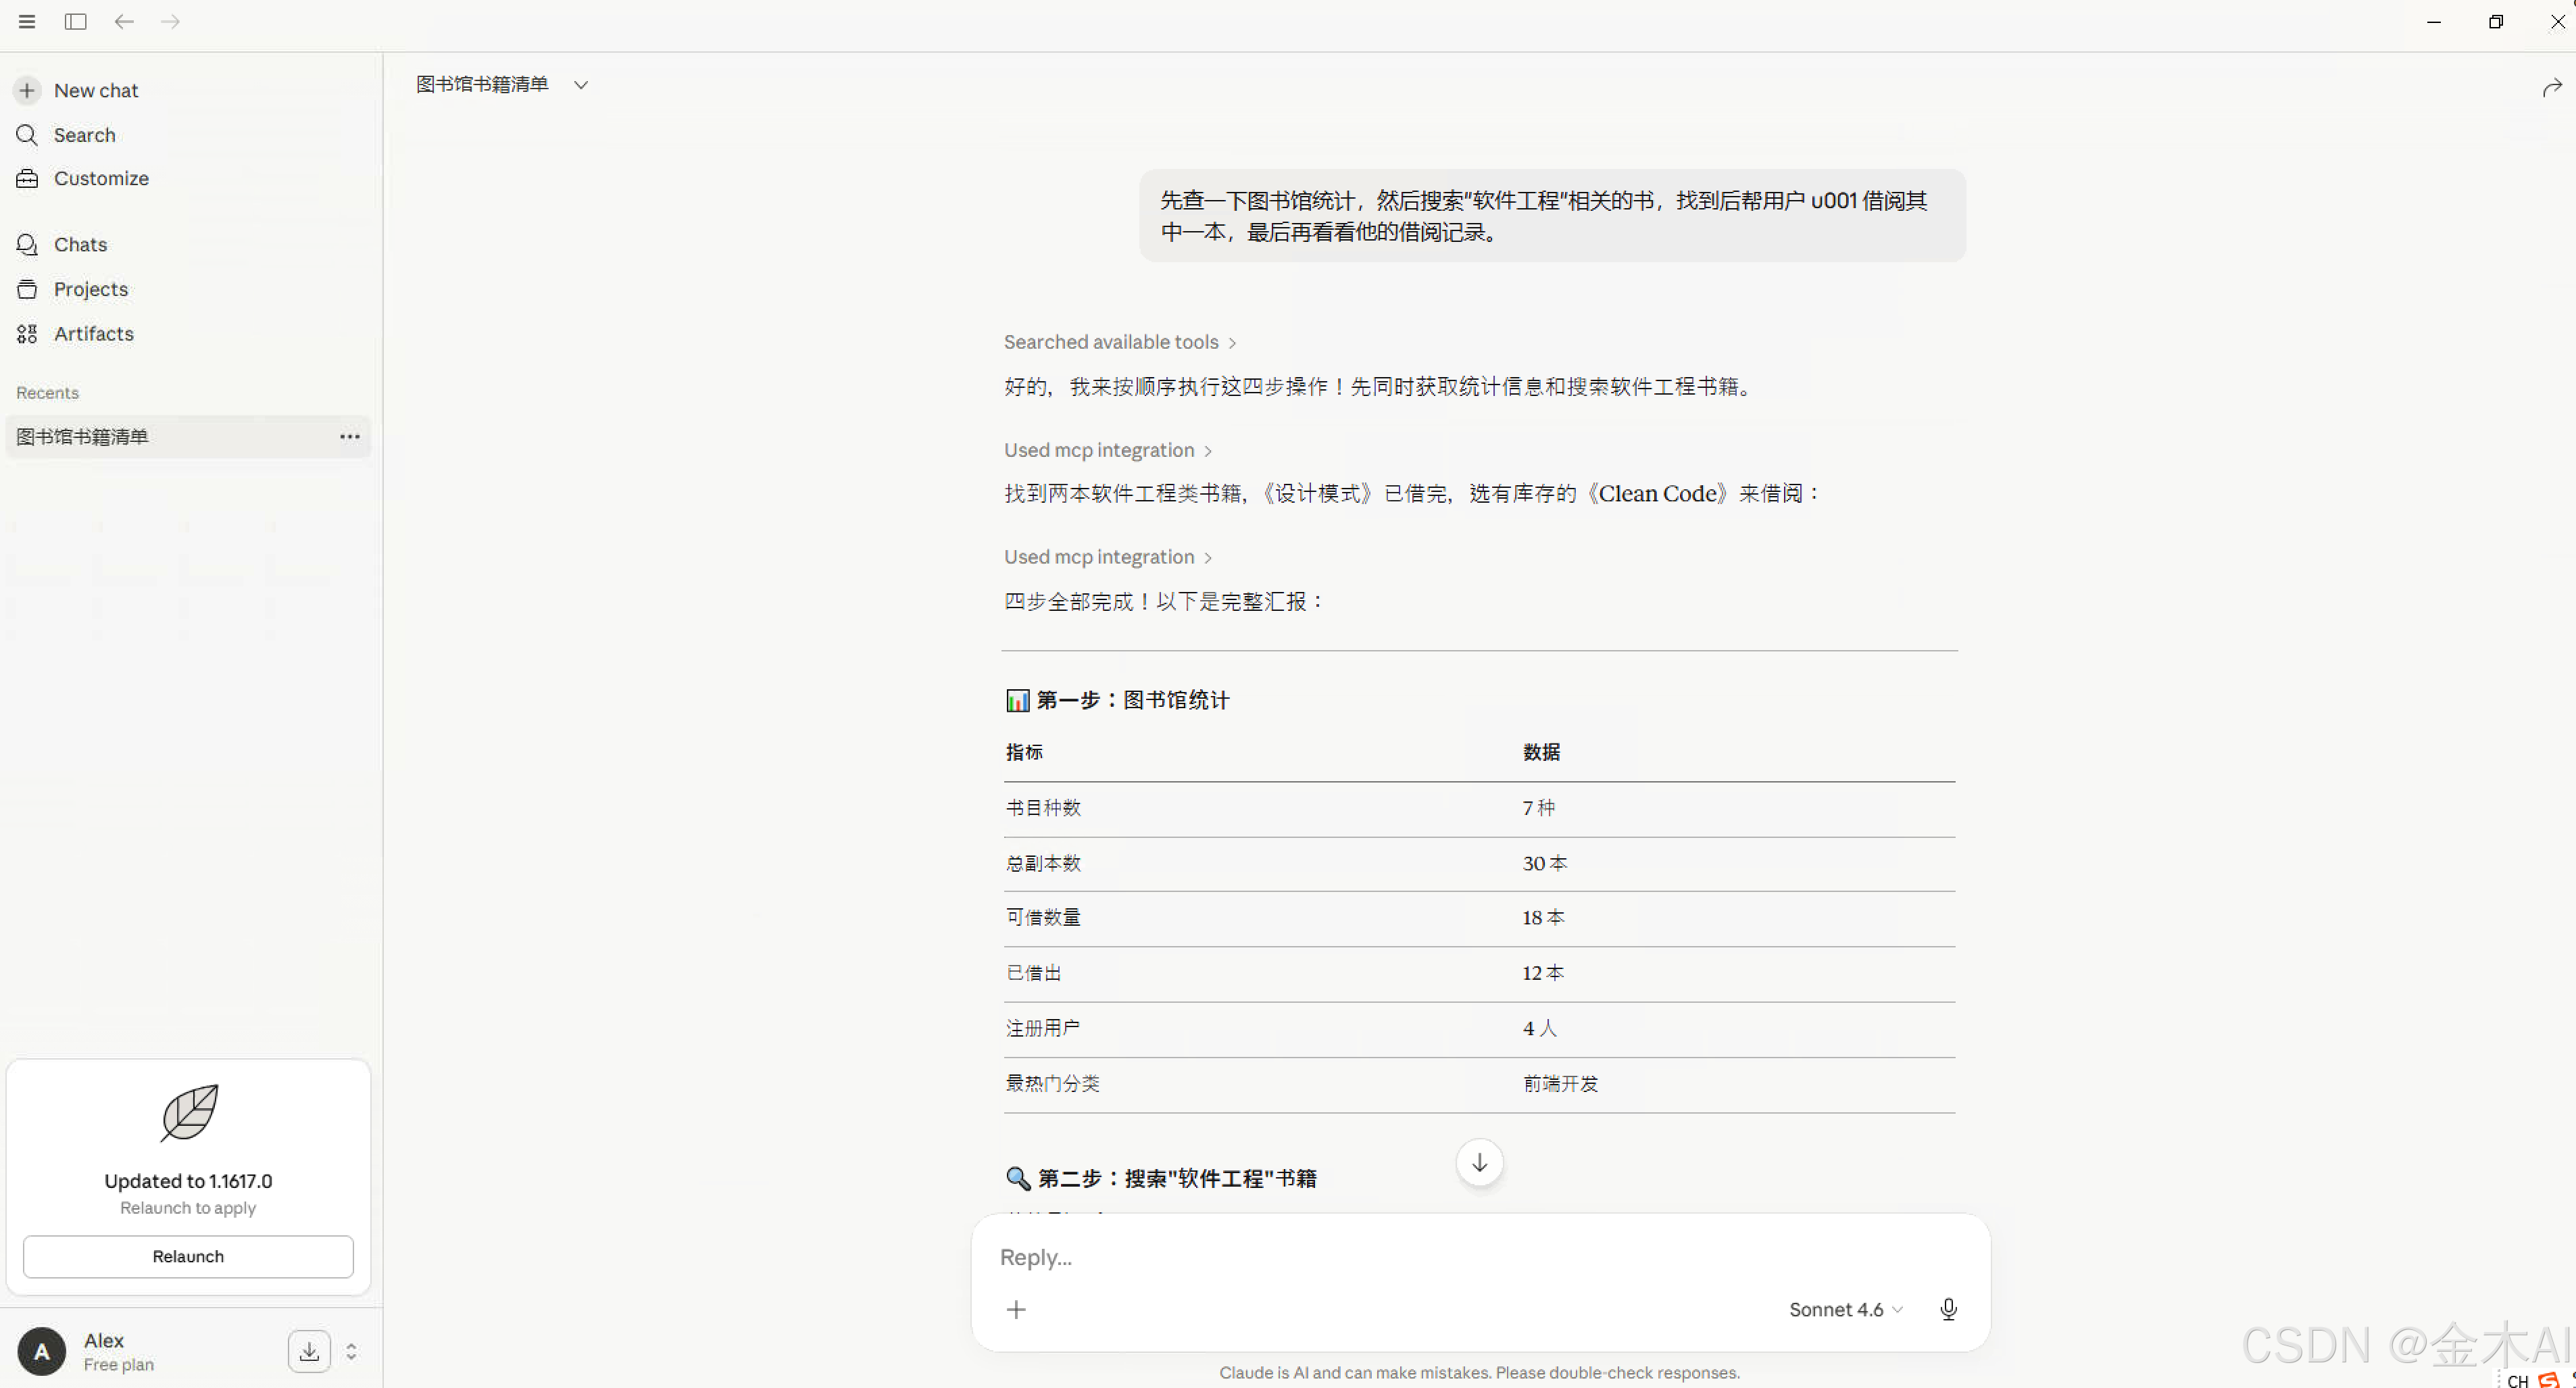Viewport: 2576px width, 1388px height.
Task: Click the Relaunch button
Action: coord(188,1256)
